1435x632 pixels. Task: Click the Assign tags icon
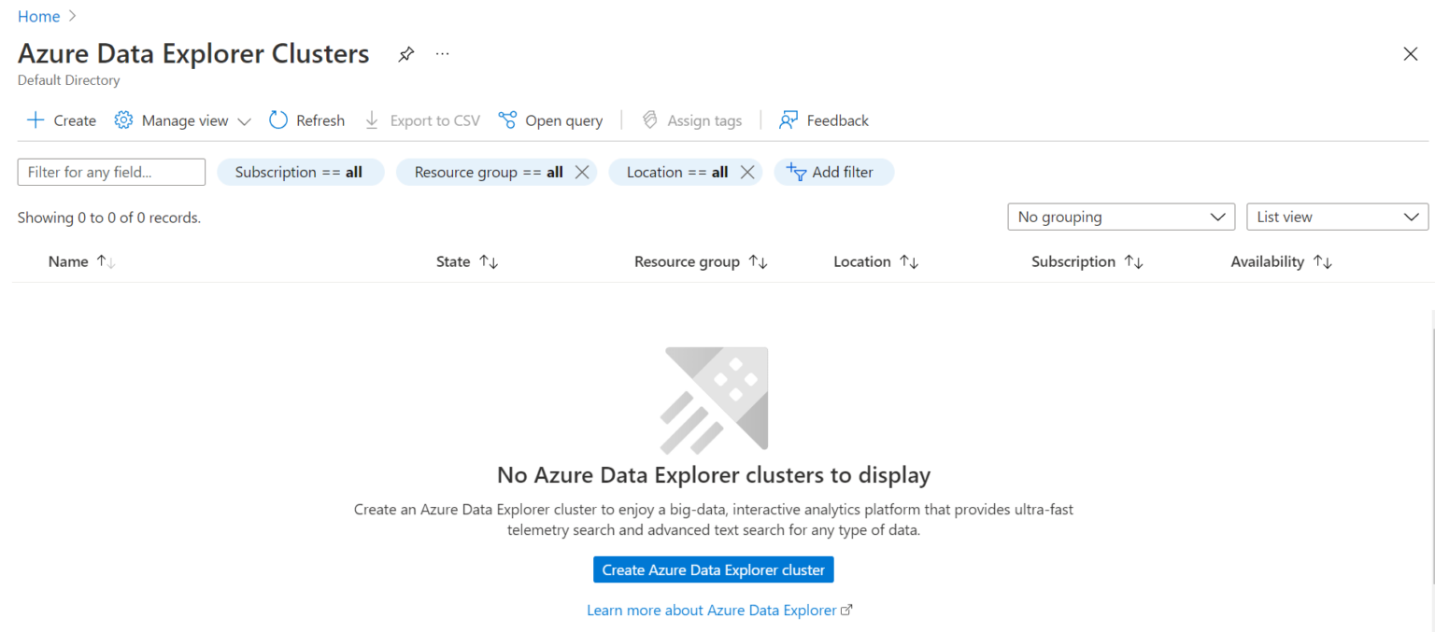648,119
